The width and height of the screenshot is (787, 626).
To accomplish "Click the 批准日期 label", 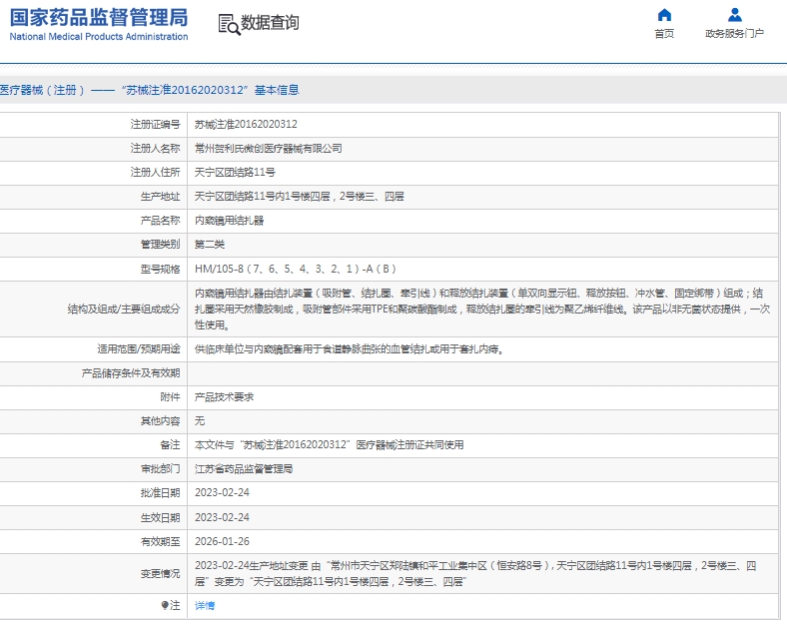I will (160, 493).
